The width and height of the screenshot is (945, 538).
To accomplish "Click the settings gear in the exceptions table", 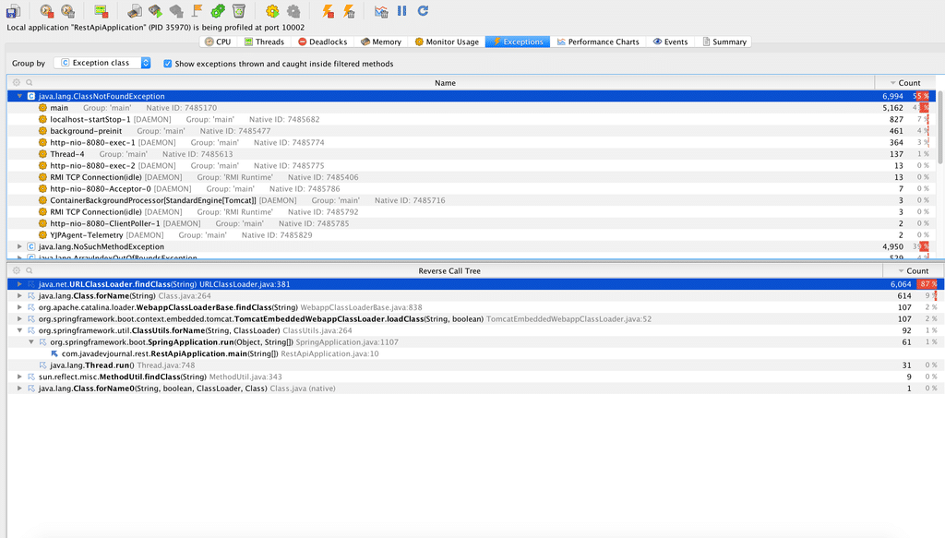I will click(x=15, y=82).
